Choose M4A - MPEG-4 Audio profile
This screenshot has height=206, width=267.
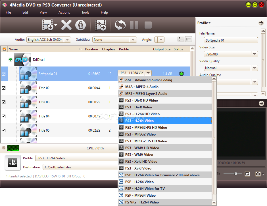(x=165, y=87)
